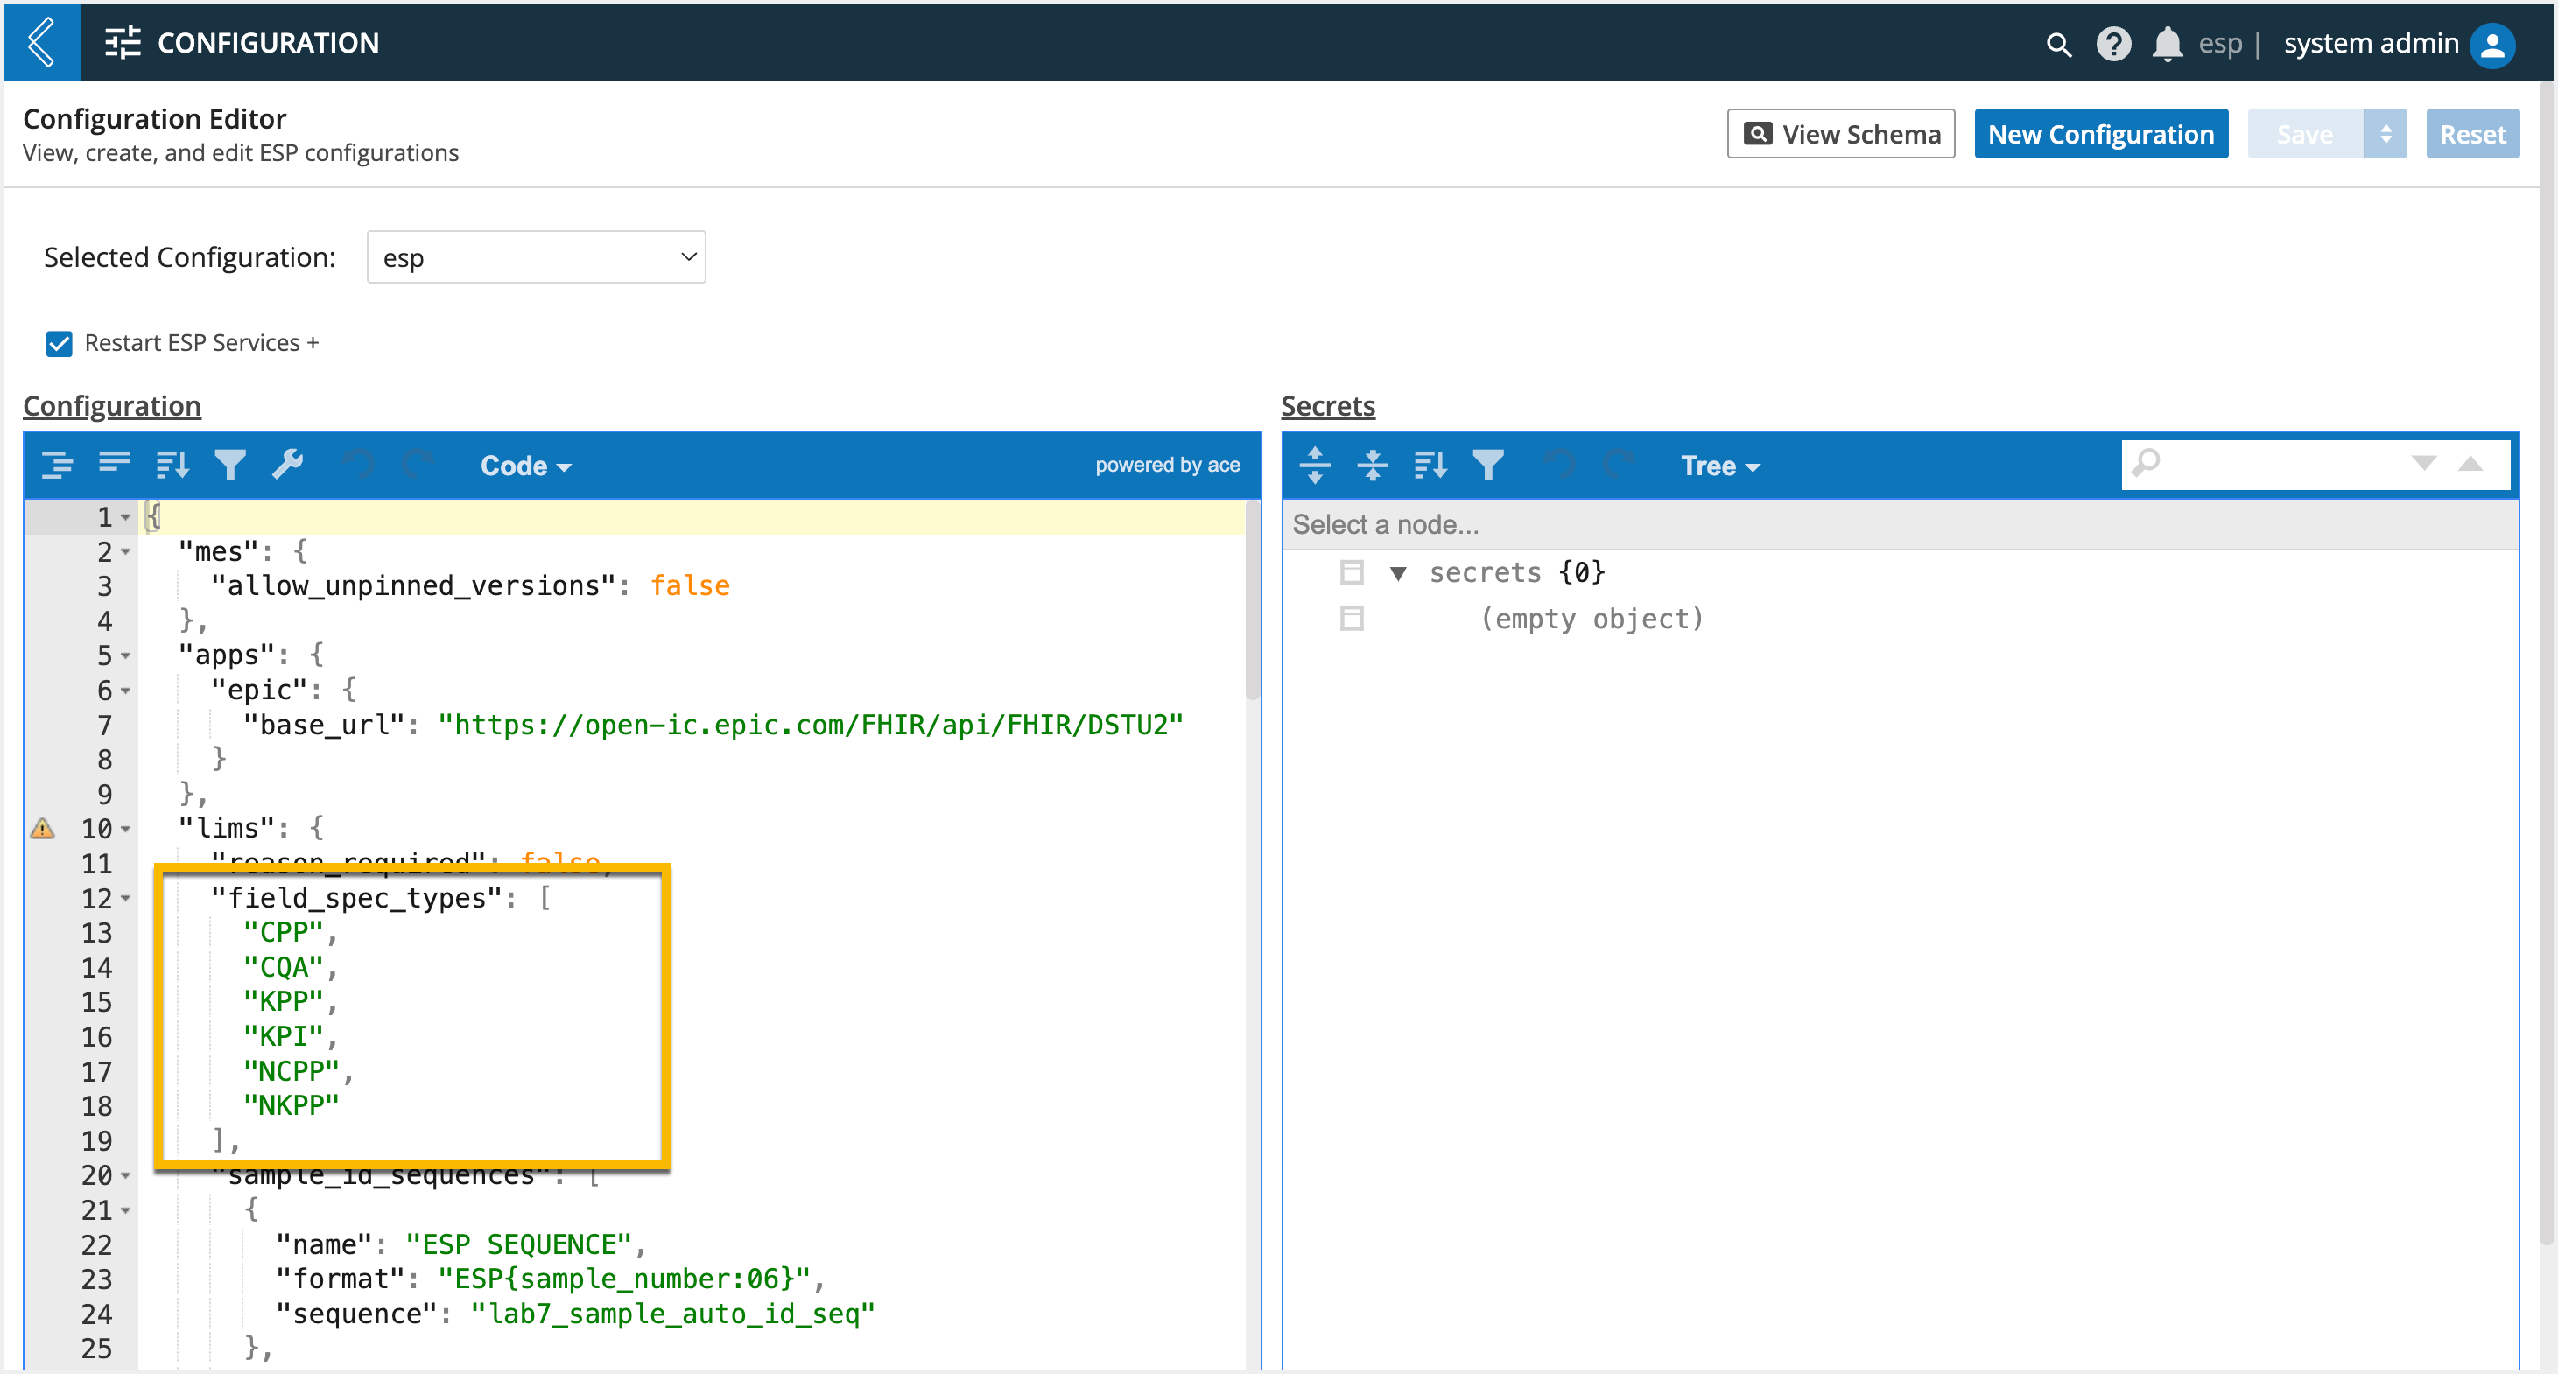
Task: Click the warning icon on line 10
Action: (43, 828)
